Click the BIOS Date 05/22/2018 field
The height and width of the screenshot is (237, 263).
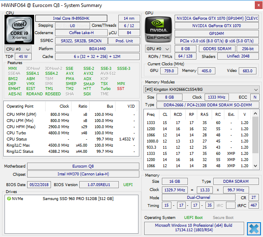(39, 185)
